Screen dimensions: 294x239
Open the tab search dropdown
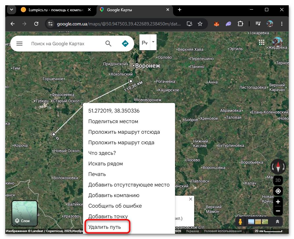[x=12, y=10]
